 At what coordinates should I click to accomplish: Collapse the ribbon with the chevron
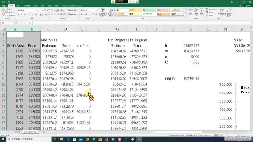251,19
